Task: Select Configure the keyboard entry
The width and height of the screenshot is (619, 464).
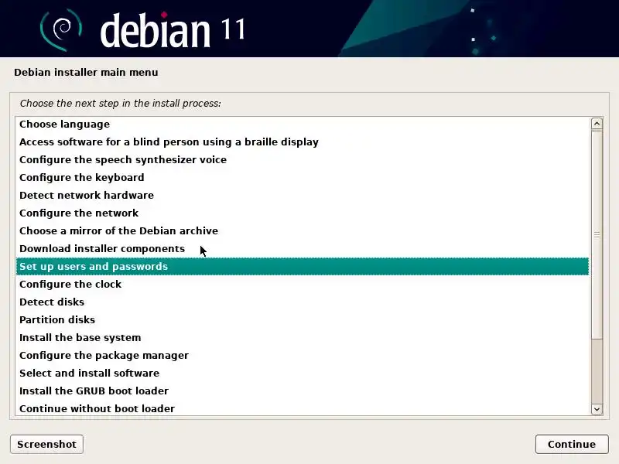Action: (302, 178)
